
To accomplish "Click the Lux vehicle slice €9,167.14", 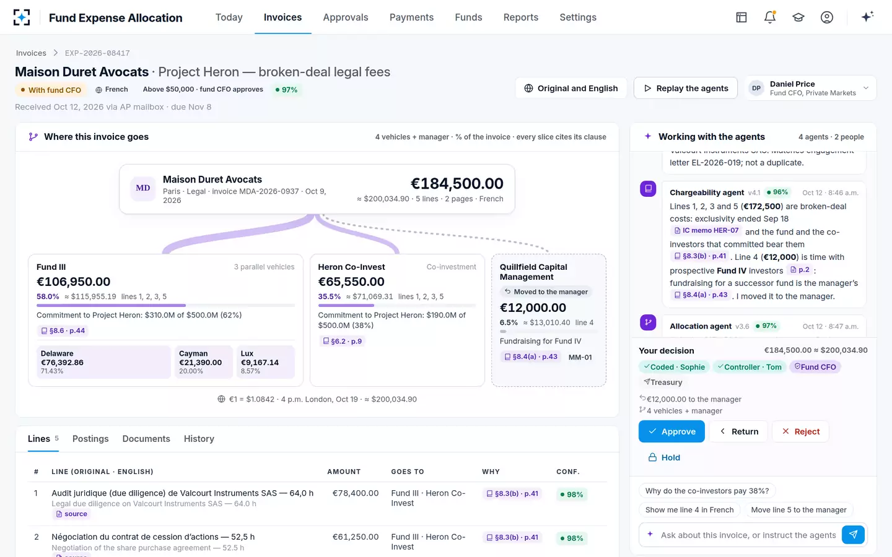I will point(265,362).
